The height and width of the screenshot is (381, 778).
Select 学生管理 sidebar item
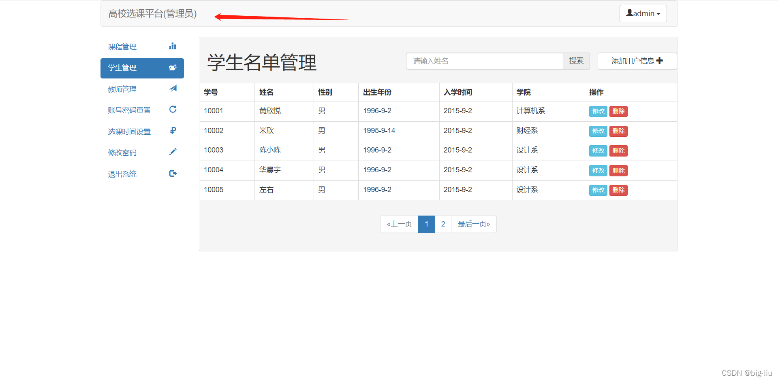click(142, 68)
